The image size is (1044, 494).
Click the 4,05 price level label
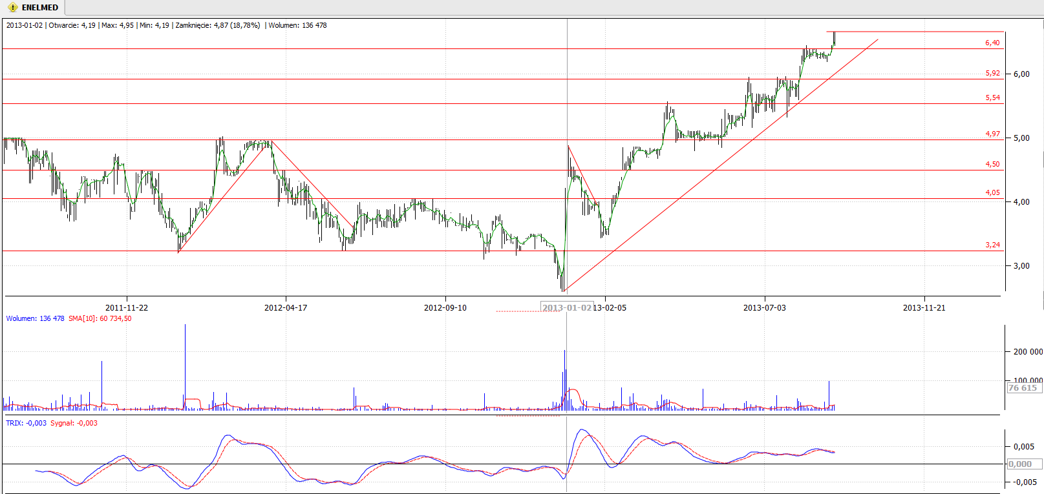pyautogui.click(x=992, y=192)
